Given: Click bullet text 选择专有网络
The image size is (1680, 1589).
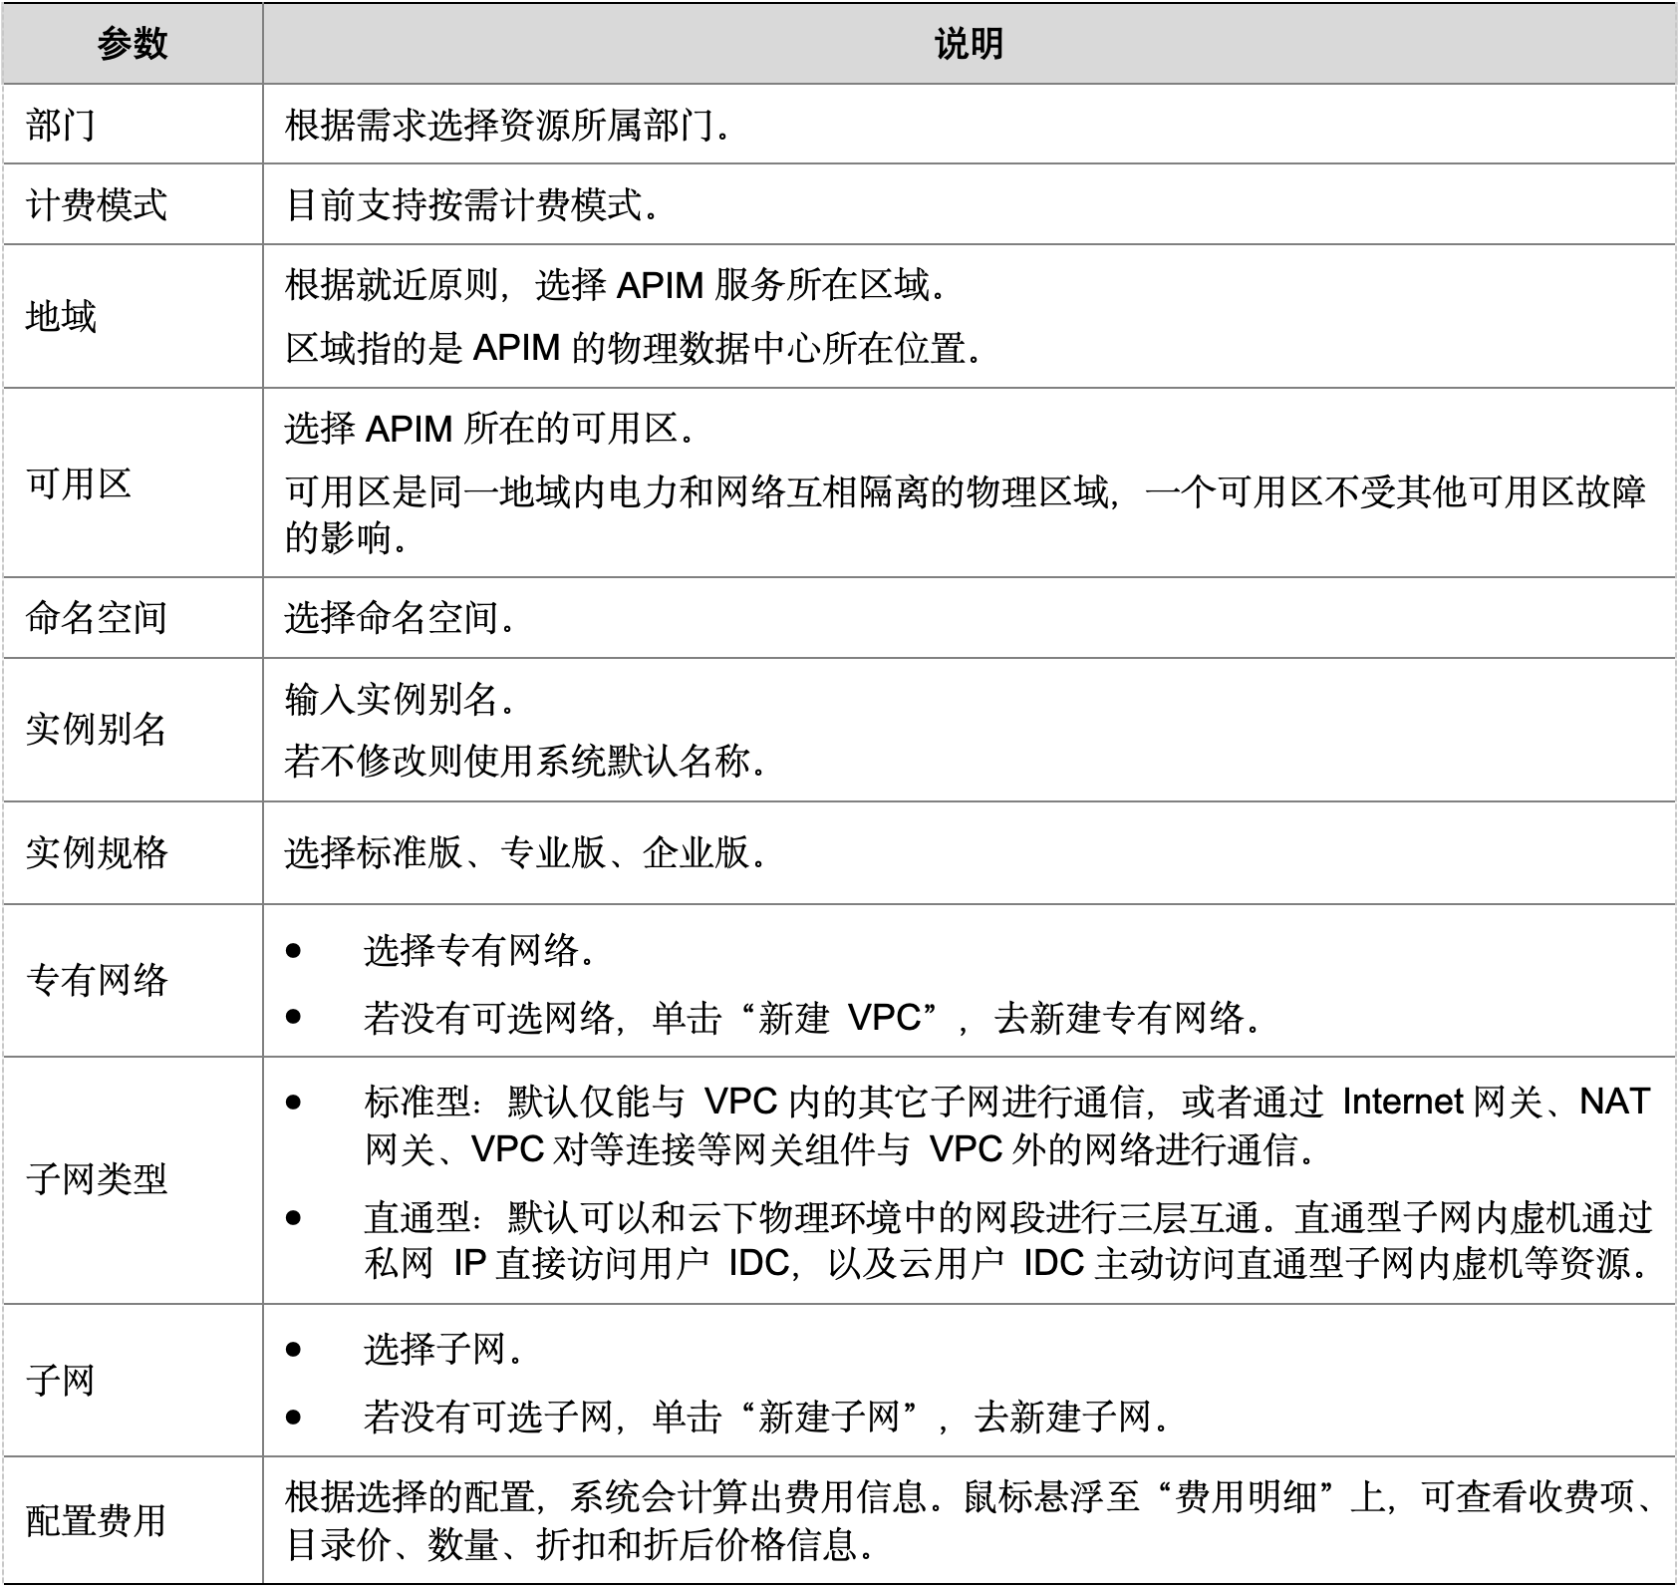Looking at the screenshot, I should click(481, 951).
